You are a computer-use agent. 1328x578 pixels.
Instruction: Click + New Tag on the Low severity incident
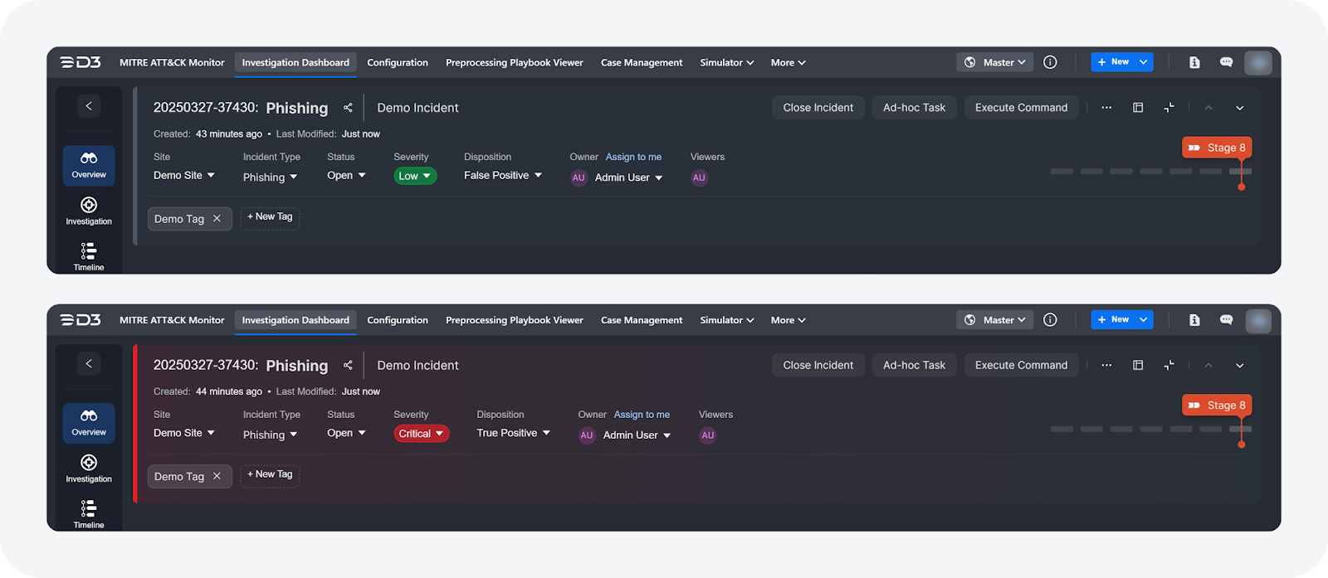(270, 217)
